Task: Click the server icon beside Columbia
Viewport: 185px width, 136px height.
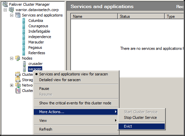Action: 24,21
